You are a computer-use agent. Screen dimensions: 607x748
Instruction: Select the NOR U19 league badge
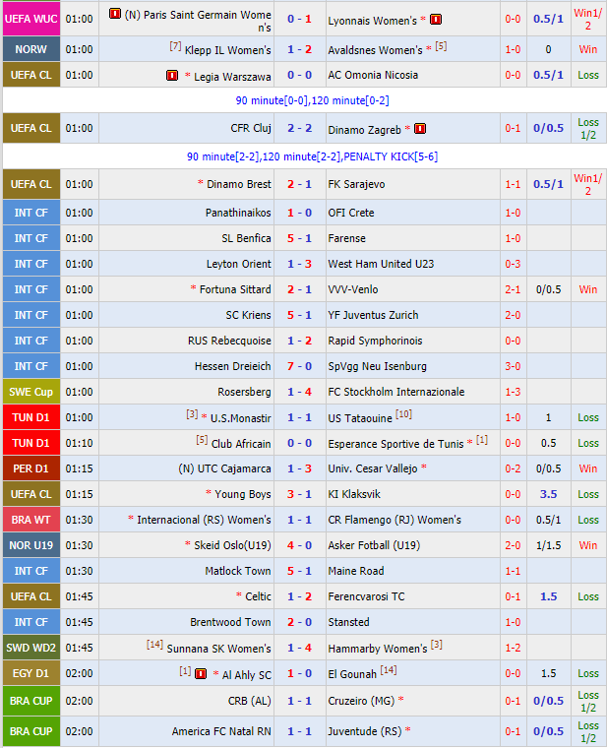pyautogui.click(x=30, y=545)
